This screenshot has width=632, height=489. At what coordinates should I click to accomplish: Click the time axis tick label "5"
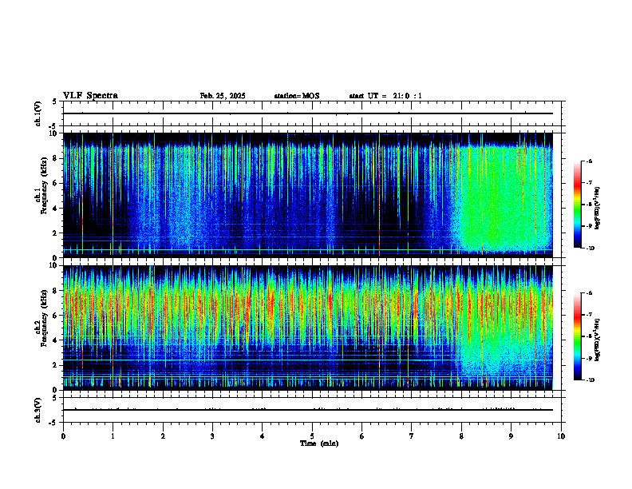[x=312, y=436]
